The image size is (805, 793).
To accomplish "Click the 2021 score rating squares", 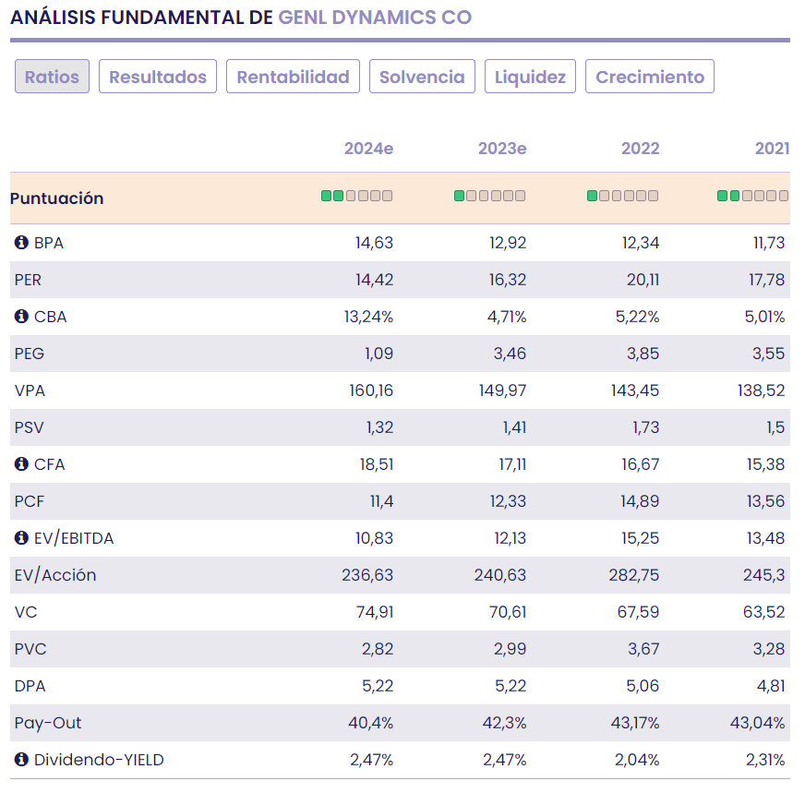I will 753,196.
